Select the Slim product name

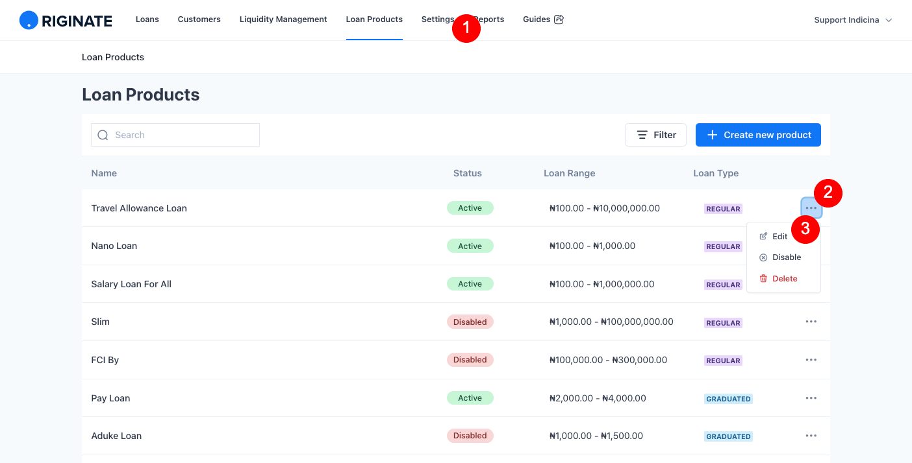(101, 322)
